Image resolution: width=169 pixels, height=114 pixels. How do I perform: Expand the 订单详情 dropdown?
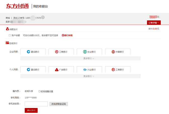[x=154, y=23]
